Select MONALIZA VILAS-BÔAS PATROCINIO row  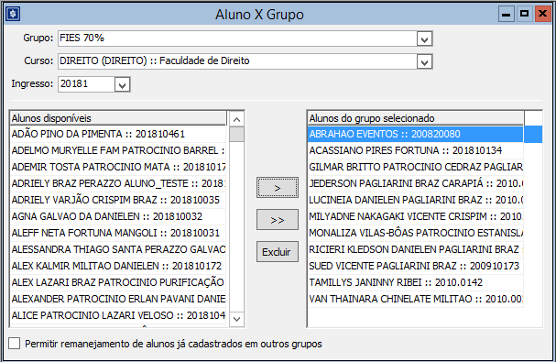pos(416,233)
